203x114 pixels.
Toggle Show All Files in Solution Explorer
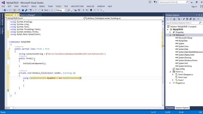coord(194,19)
